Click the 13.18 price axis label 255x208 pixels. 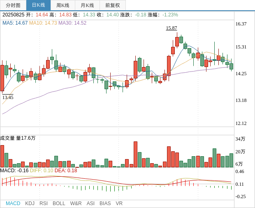241,100
